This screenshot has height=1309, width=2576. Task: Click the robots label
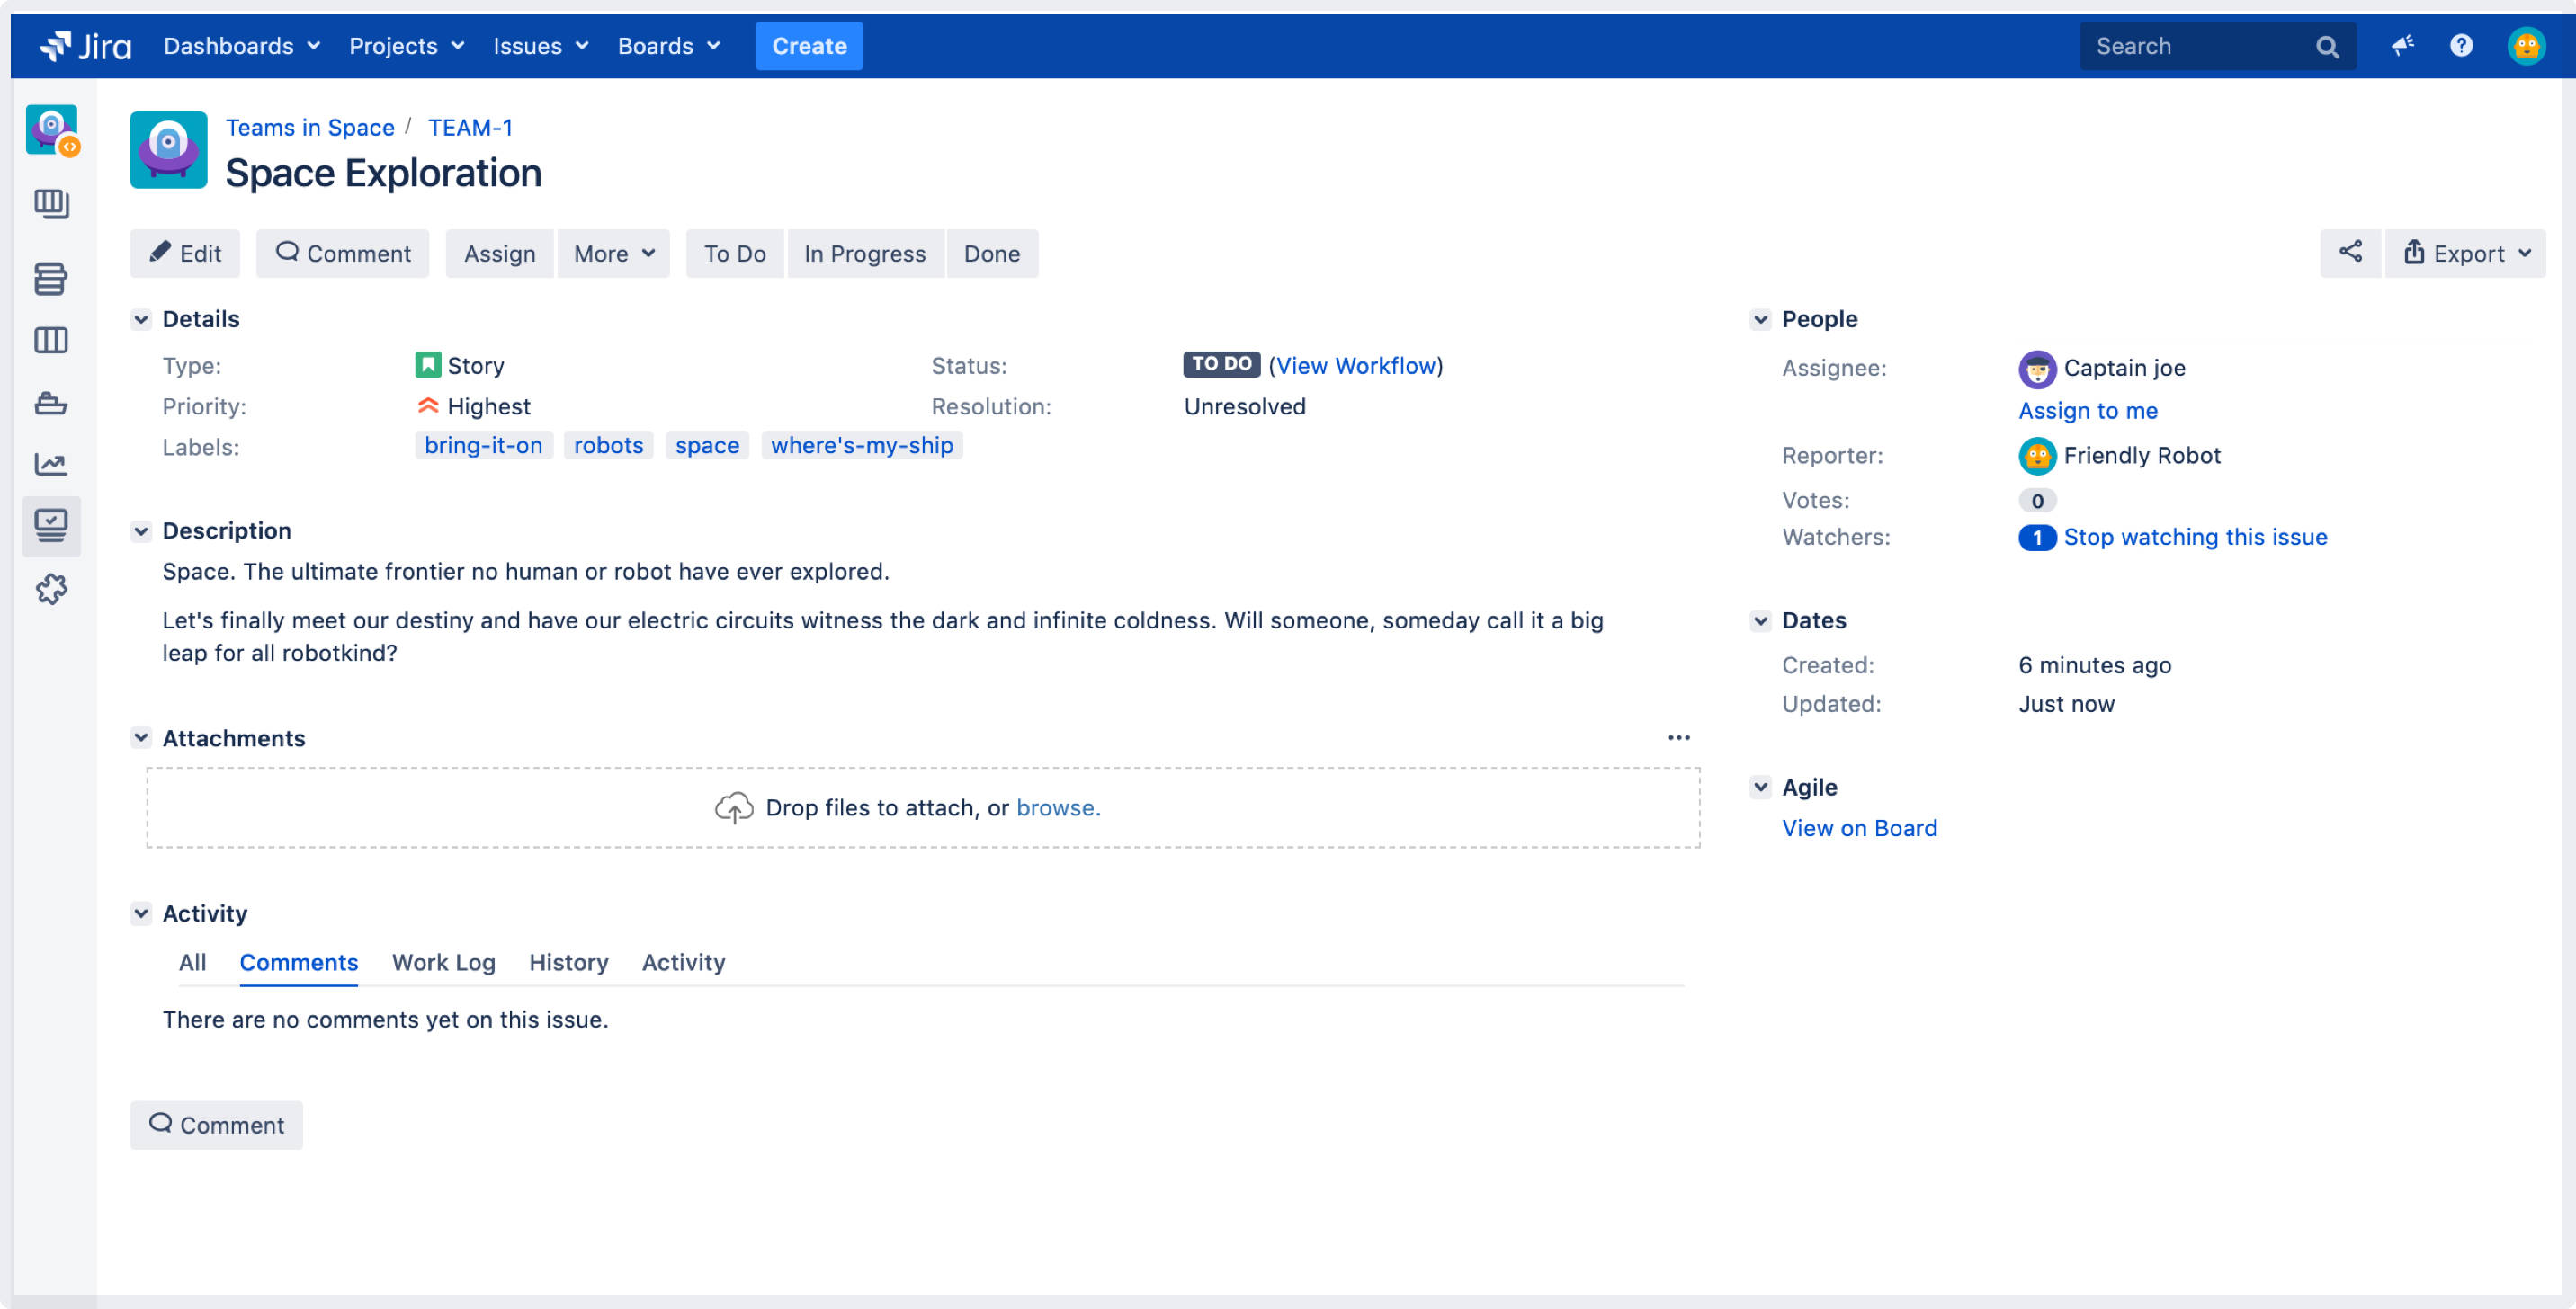pyautogui.click(x=609, y=446)
